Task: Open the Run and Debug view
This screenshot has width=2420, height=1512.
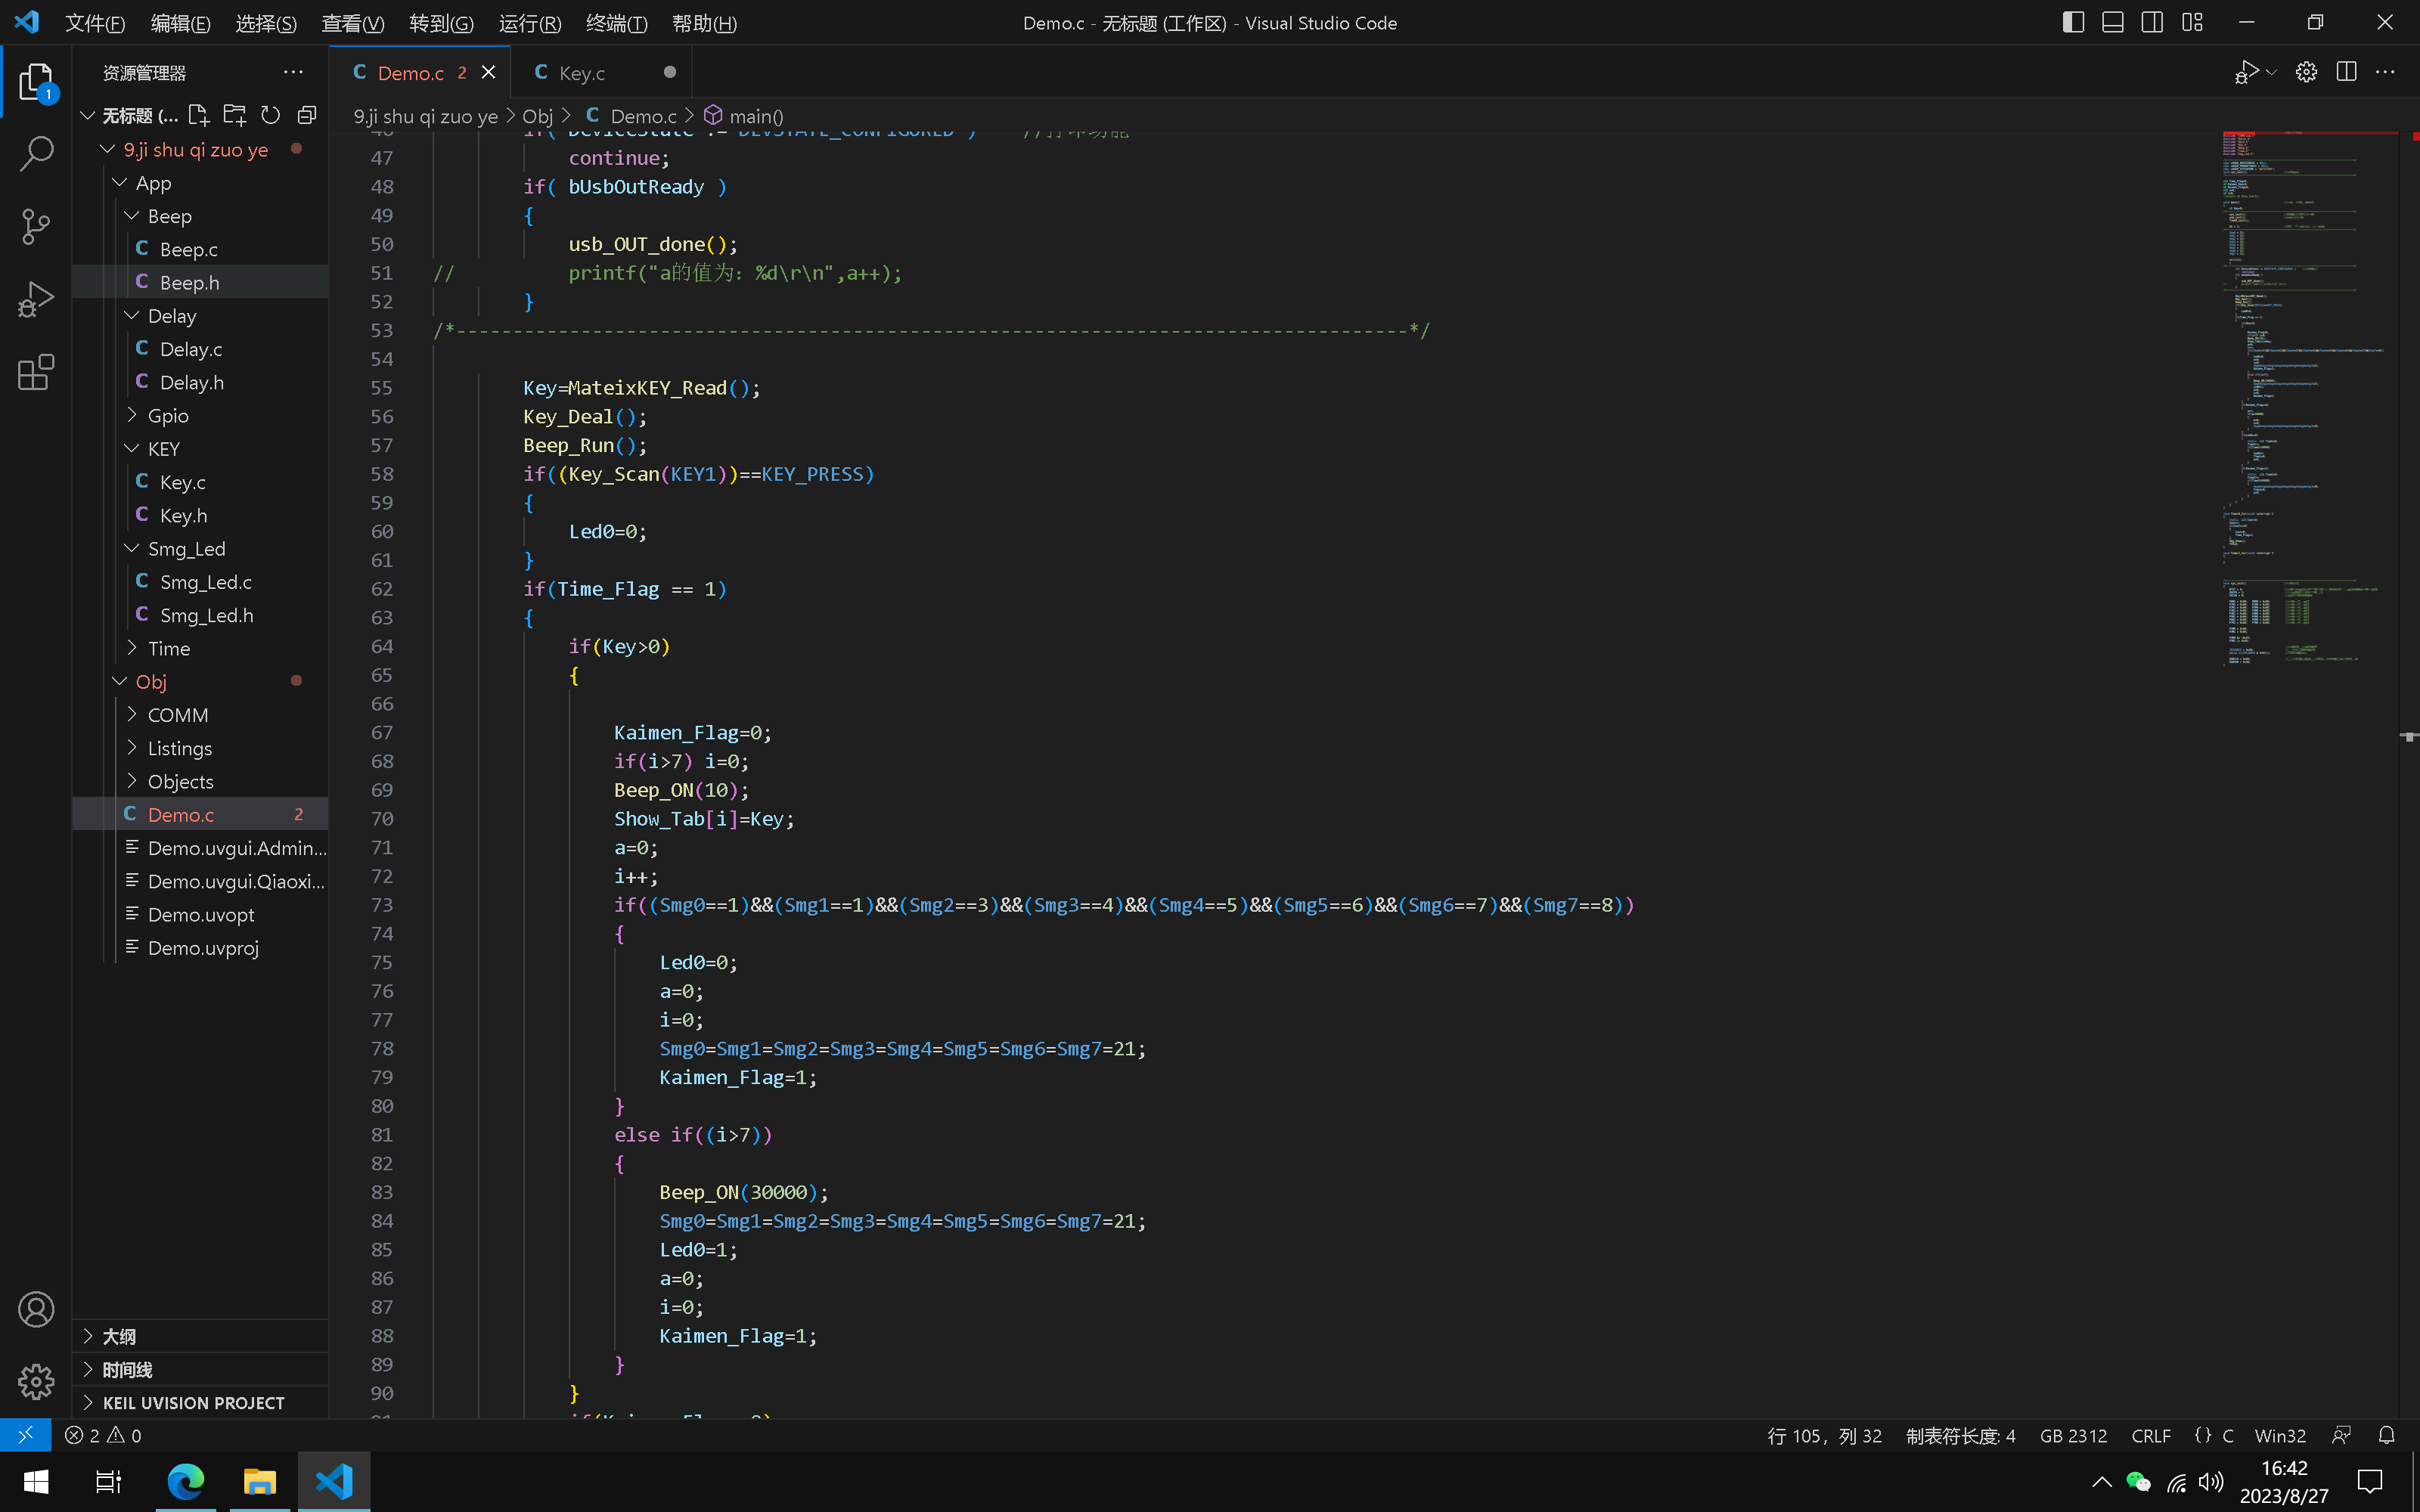Action: [x=36, y=300]
